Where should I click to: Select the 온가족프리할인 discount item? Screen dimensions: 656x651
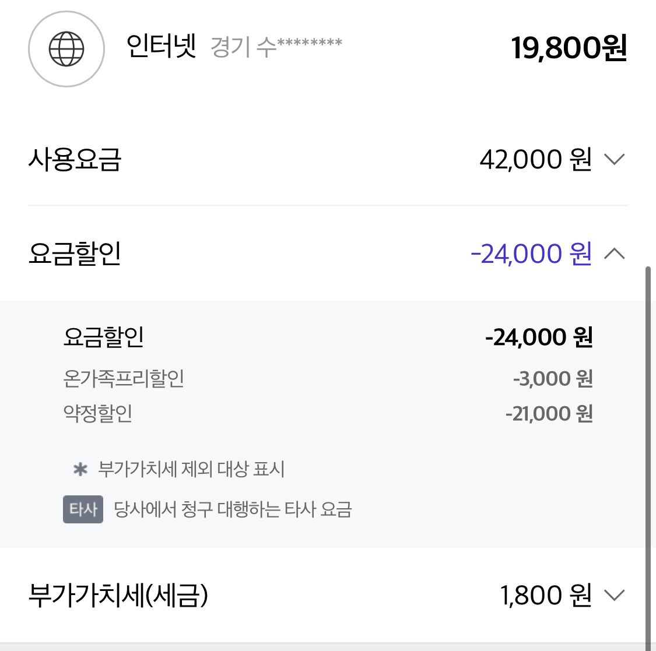point(124,378)
